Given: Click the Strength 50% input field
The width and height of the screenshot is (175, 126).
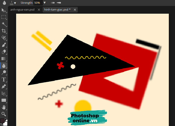Looking at the screenshot, I should point(37,3).
